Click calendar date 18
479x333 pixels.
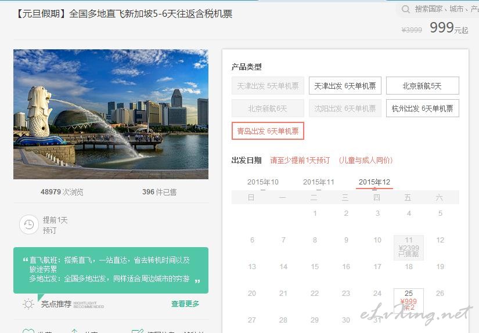point(409,267)
